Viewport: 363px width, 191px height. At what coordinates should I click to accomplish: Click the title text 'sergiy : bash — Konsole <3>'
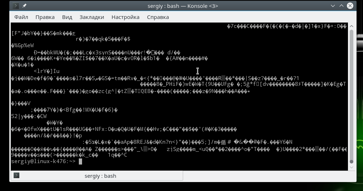click(x=183, y=6)
